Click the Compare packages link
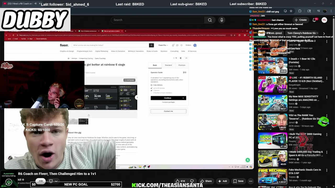This screenshot has height=188, width=335. pyautogui.click(x=168, y=102)
